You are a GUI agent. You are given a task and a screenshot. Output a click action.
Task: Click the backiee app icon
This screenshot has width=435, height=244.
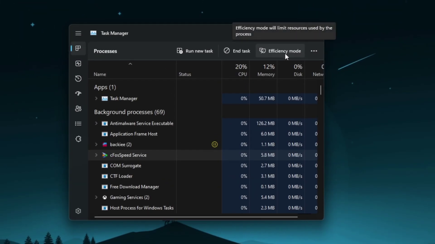pyautogui.click(x=105, y=144)
